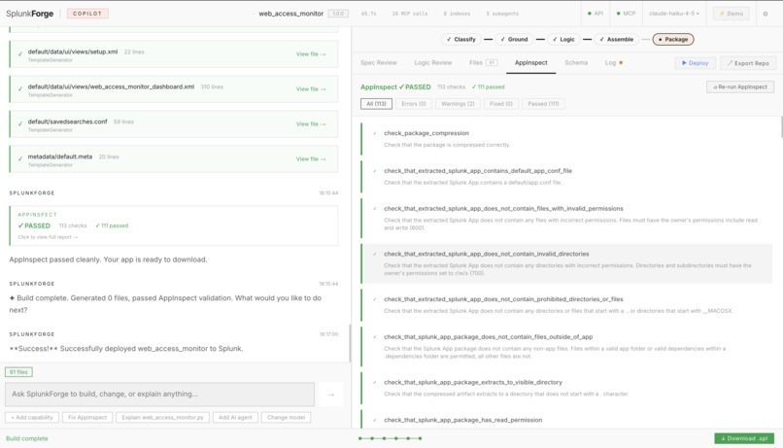The height and width of the screenshot is (448, 783).
Task: Switch to the Log tab
Action: pos(613,63)
